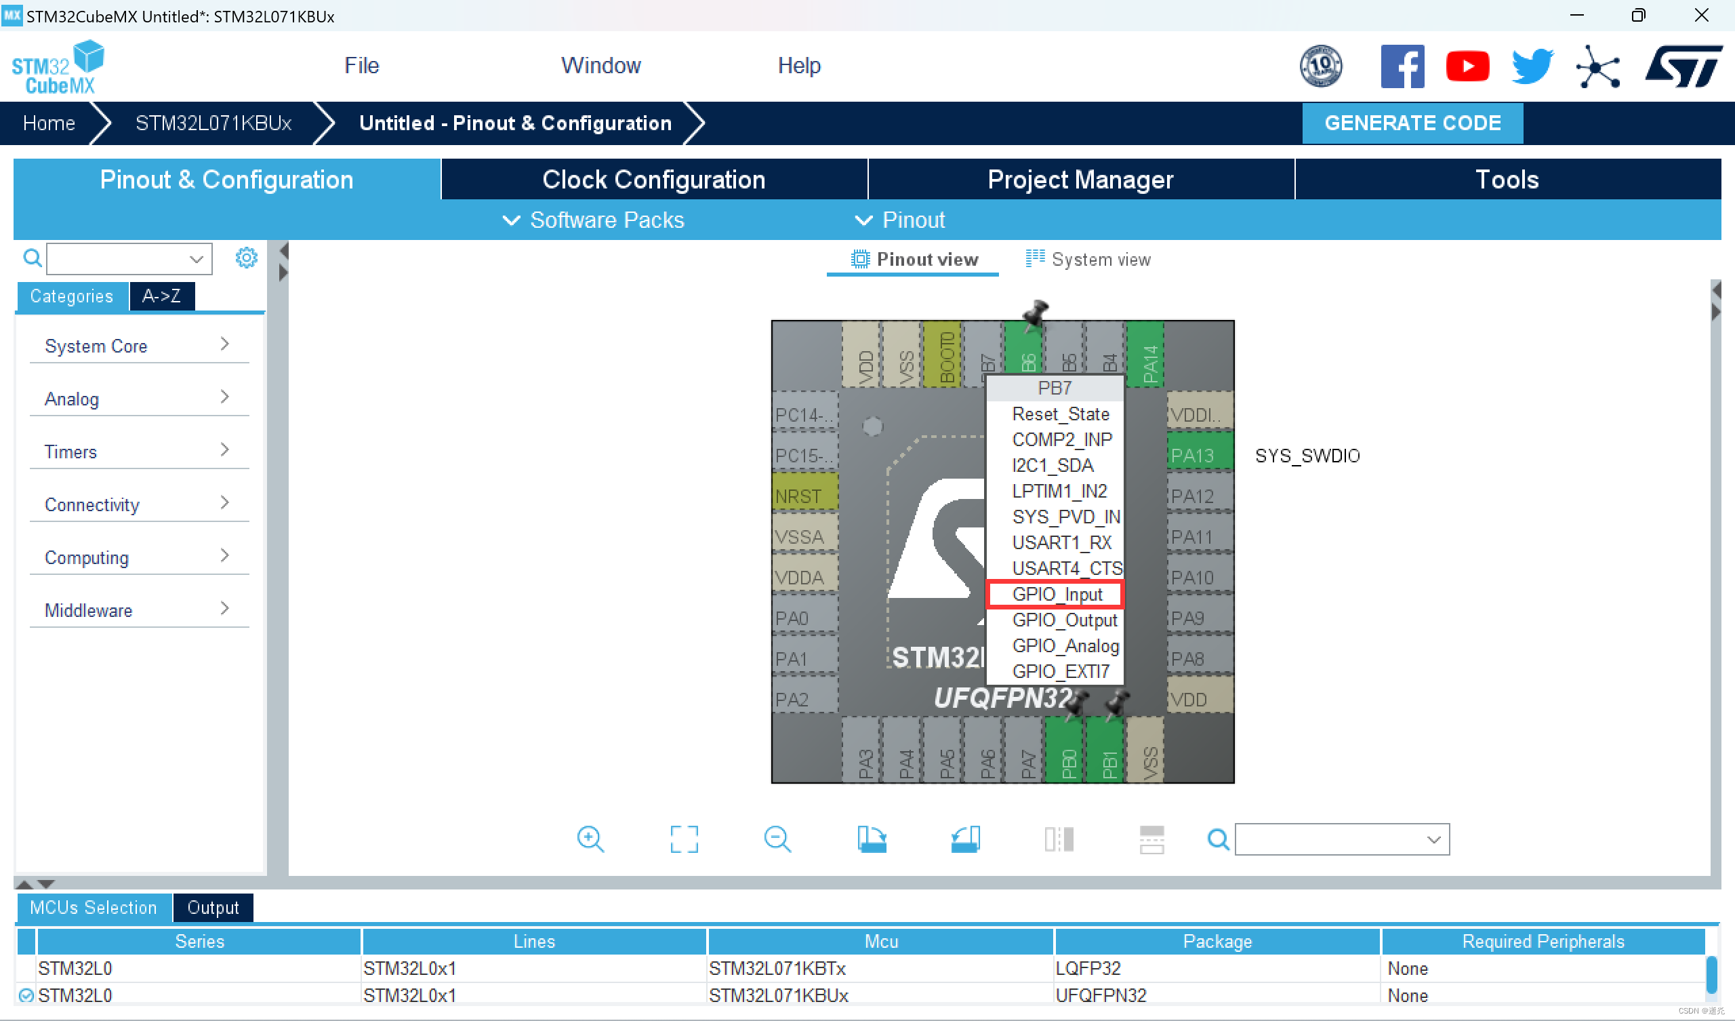Screen dimensions: 1735x1021
Task: Choose GPIO_Output from PB7 context menu
Action: click(x=1064, y=620)
